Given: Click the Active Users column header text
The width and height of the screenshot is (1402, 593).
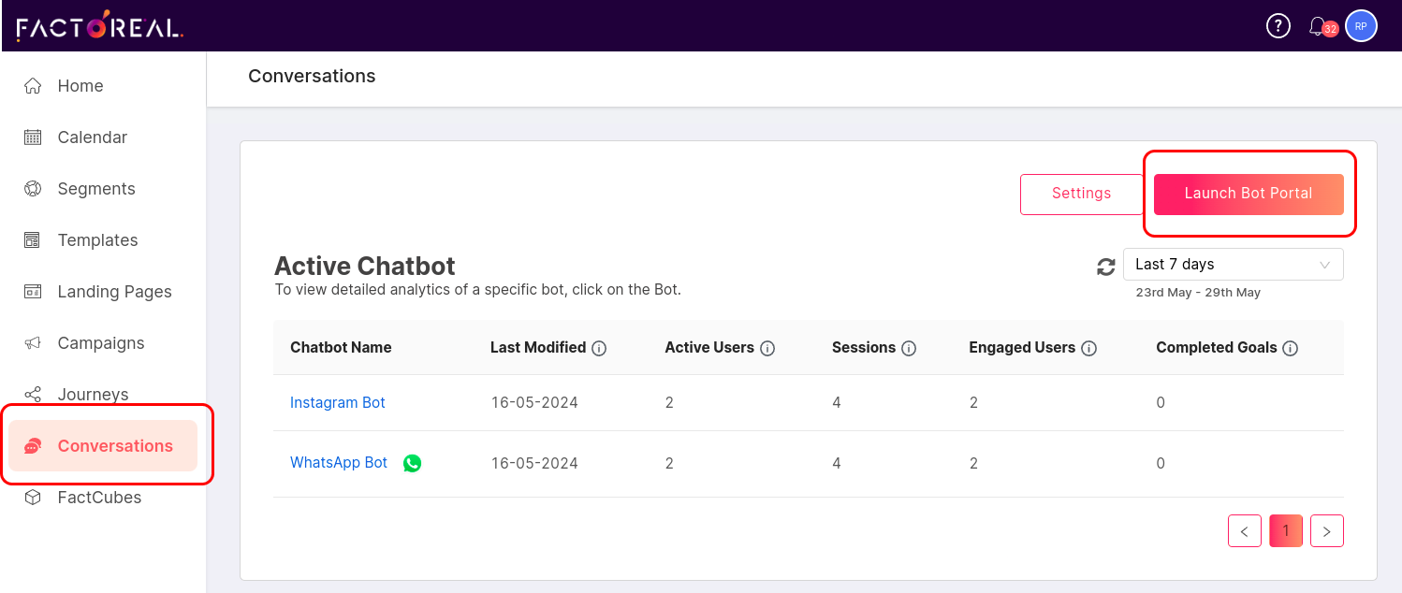Looking at the screenshot, I should click(x=709, y=348).
